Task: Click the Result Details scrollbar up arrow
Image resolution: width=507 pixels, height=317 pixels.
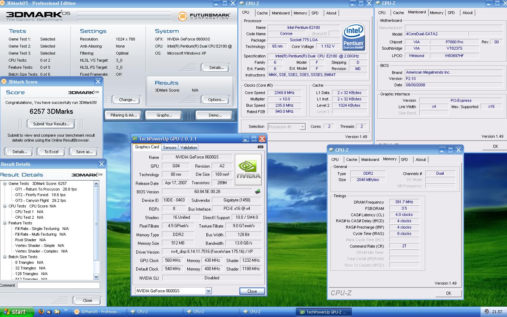Action: click(x=96, y=184)
